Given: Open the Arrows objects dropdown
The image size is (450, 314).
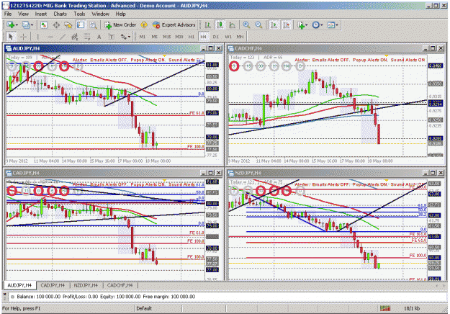Looking at the screenshot, I should pos(125,37).
